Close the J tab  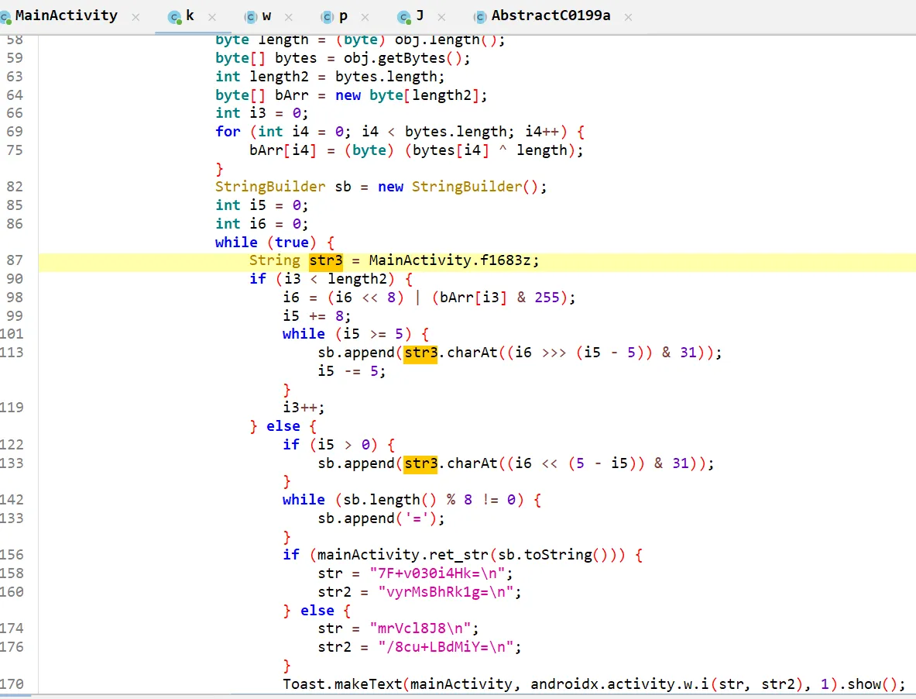[441, 16]
